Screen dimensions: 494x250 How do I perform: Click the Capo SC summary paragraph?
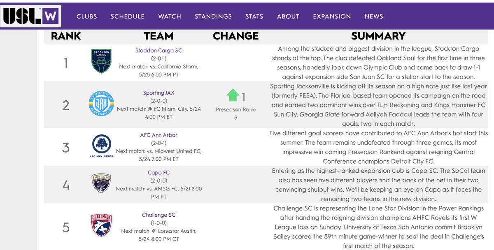378,185
